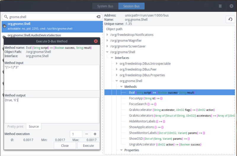Screen dimensions: 237x156
Task: Clear the gnome.shell search text
Action: tap(98, 17)
